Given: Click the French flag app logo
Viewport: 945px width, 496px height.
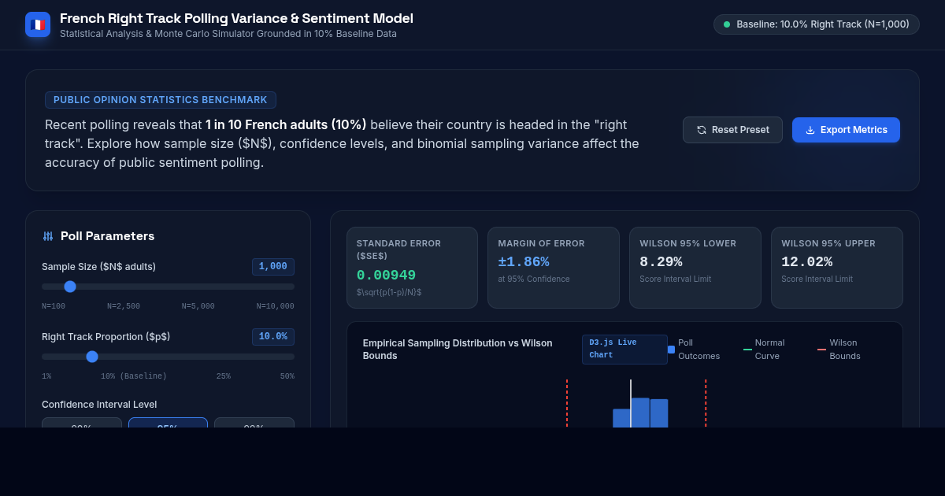Looking at the screenshot, I should 38,24.
